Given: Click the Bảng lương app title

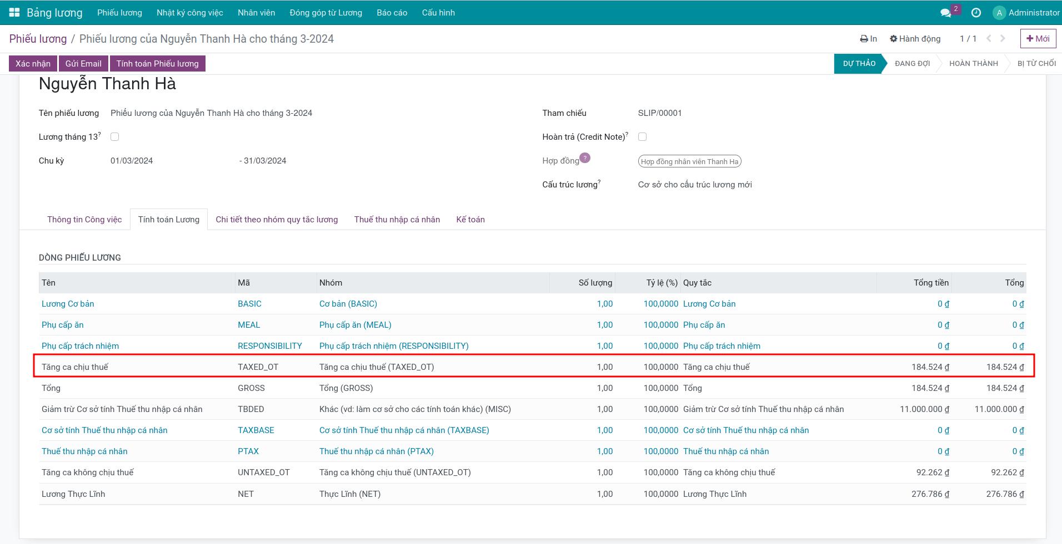Looking at the screenshot, I should 54,12.
